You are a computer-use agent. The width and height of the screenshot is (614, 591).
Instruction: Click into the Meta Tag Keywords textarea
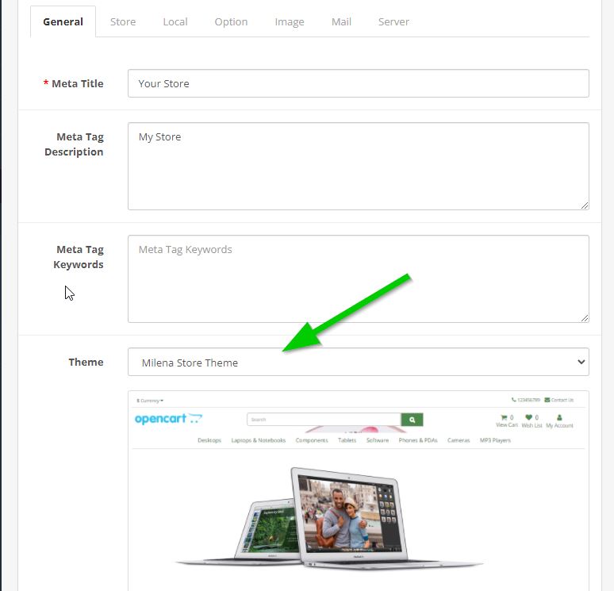point(358,278)
